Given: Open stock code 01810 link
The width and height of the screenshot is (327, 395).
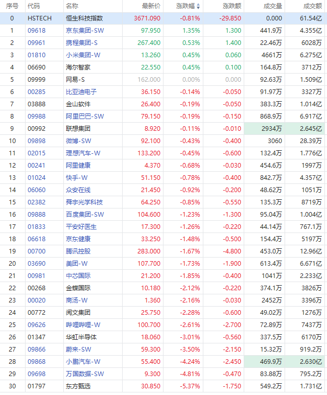Looking at the screenshot, I should point(36,55).
